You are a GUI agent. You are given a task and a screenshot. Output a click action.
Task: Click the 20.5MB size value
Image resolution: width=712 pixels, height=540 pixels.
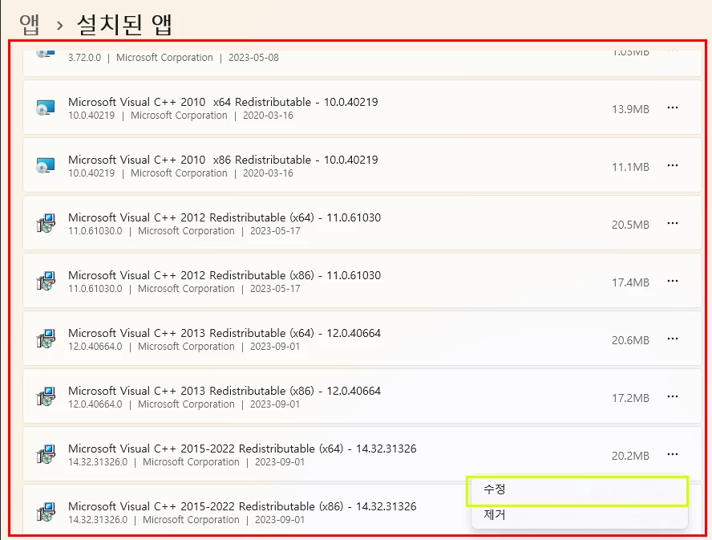[x=630, y=225]
